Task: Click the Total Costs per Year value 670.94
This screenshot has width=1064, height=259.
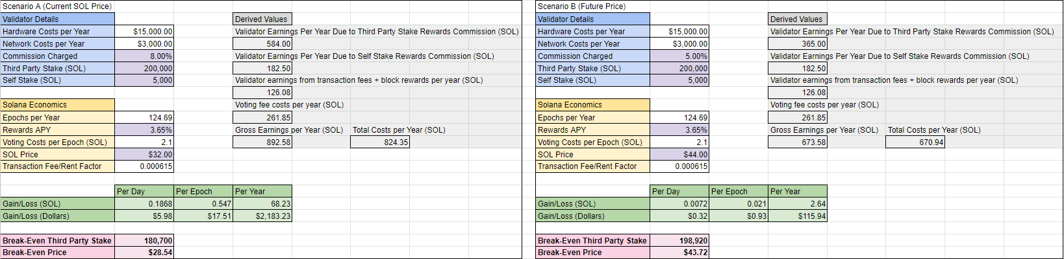Action: [x=915, y=142]
